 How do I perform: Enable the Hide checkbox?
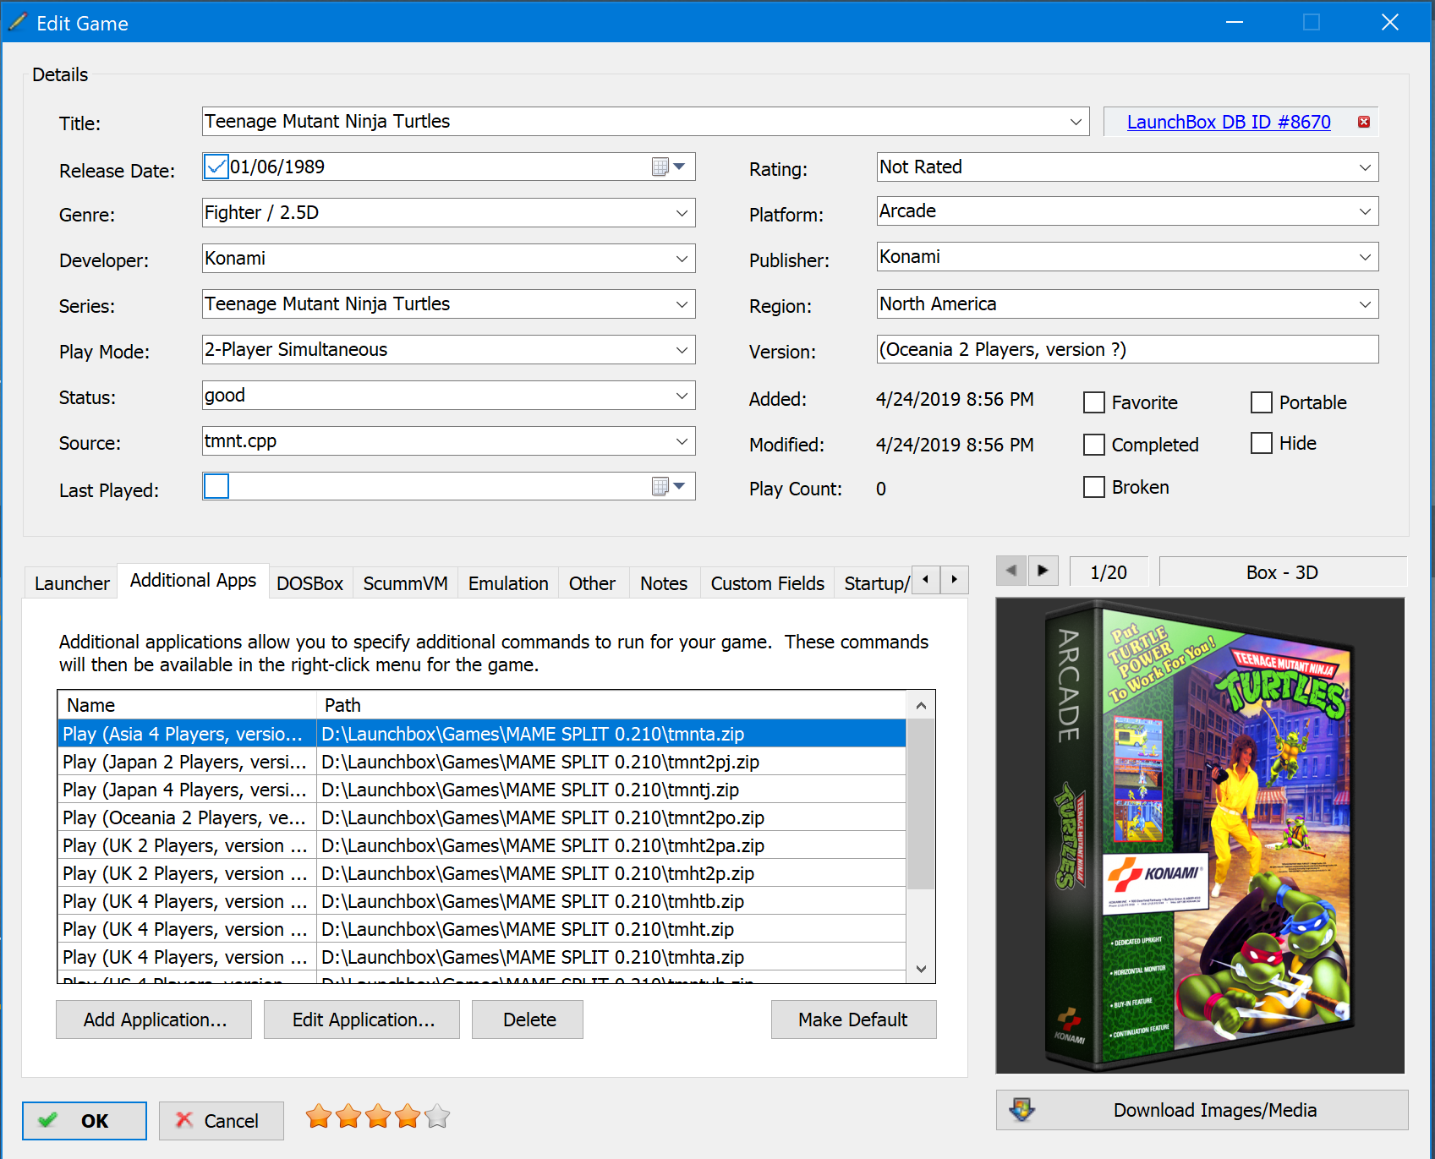(x=1262, y=443)
